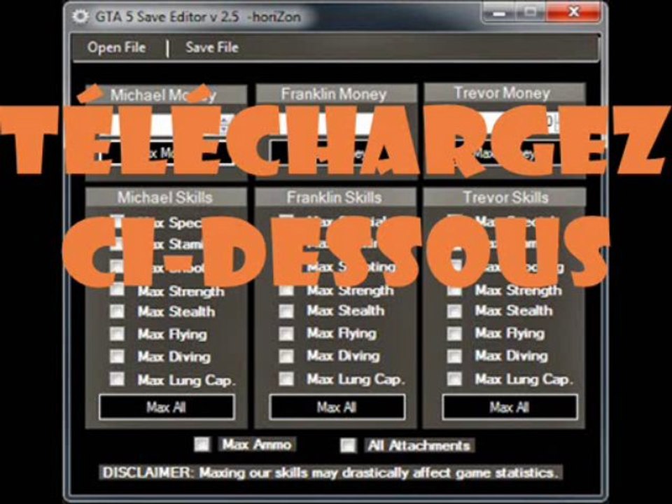672x504 pixels.
Task: Enable Franklin's Max Strength checkbox
Action: tap(286, 290)
